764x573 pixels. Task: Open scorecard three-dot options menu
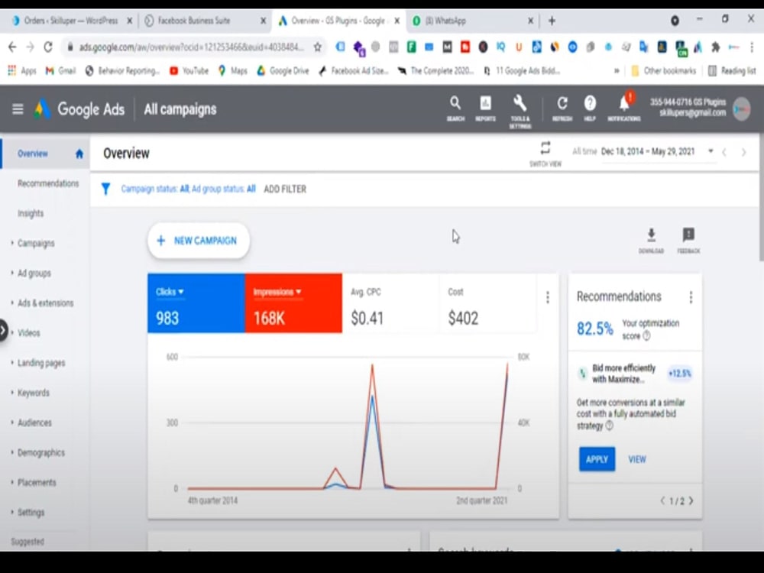pos(548,297)
